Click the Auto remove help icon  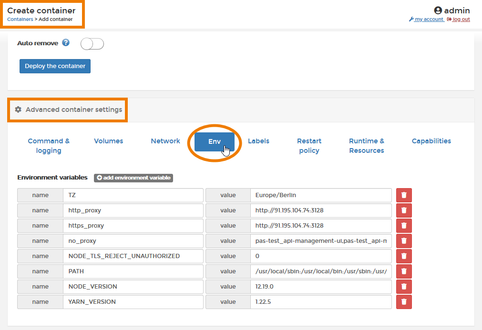pos(66,43)
